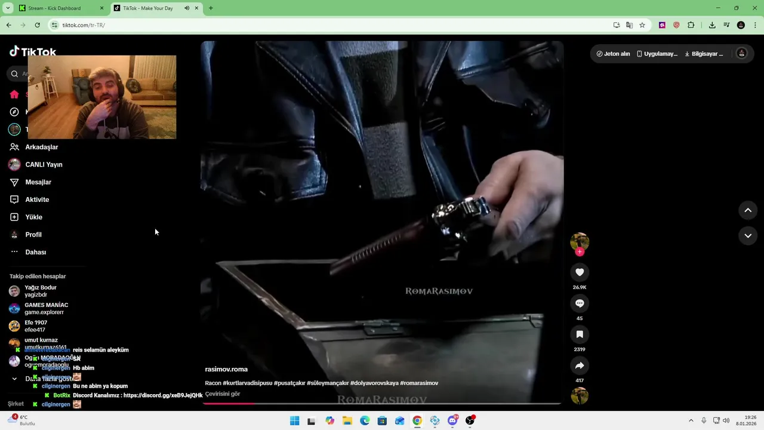Go to next video with down chevron
This screenshot has height=430, width=764.
(x=748, y=236)
